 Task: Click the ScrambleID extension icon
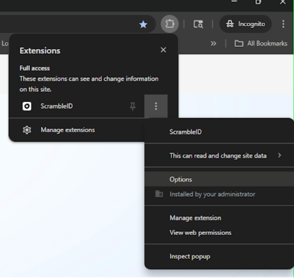coord(27,106)
